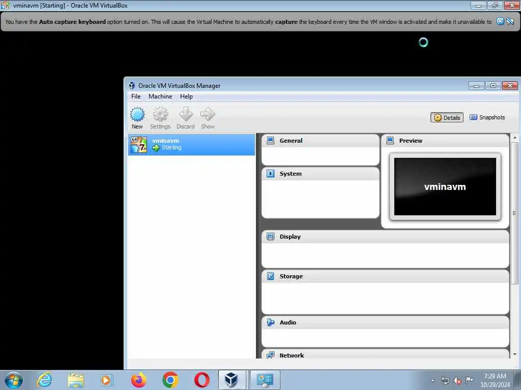Collapse the Display section header
Screen dimensions: 521x390
coord(385,237)
